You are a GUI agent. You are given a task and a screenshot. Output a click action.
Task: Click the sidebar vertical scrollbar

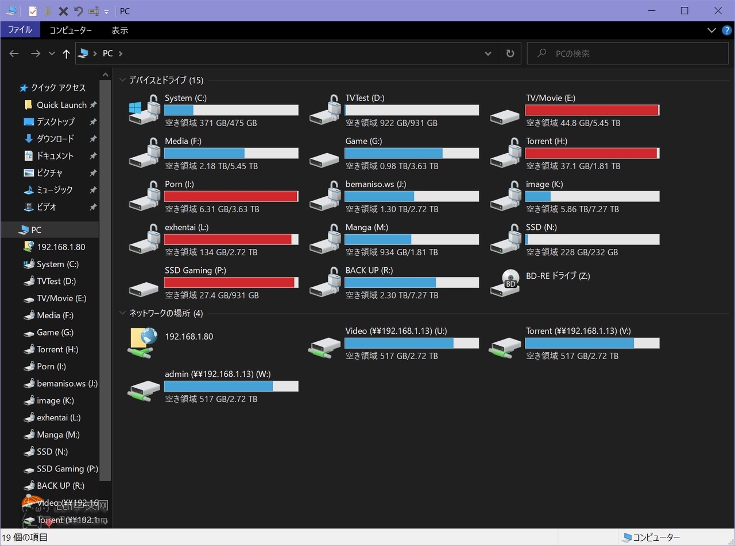[105, 280]
